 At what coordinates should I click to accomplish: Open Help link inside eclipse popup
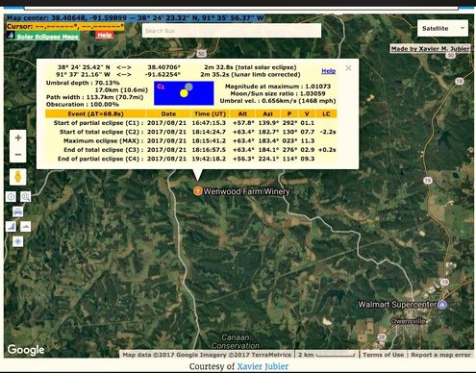329,71
